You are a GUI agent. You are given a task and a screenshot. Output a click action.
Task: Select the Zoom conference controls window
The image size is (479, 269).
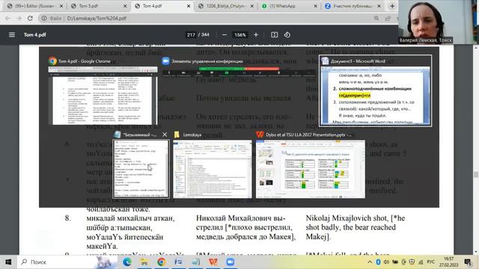tap(238, 67)
